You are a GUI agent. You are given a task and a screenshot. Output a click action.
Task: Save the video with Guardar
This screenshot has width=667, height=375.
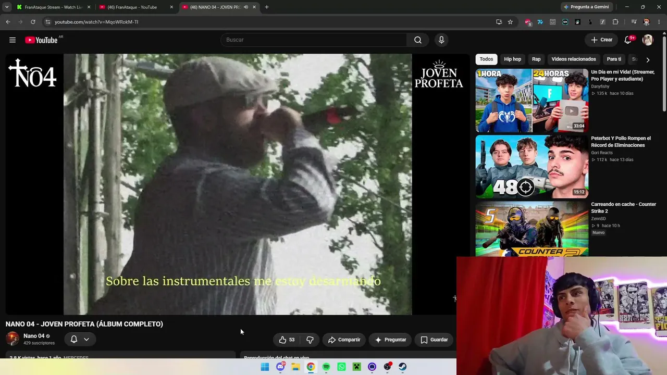pyautogui.click(x=434, y=340)
